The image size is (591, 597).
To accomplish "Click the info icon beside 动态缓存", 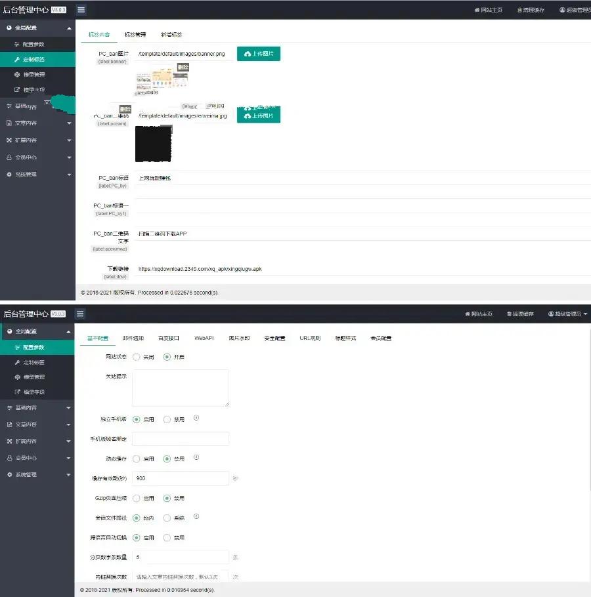I will (196, 458).
